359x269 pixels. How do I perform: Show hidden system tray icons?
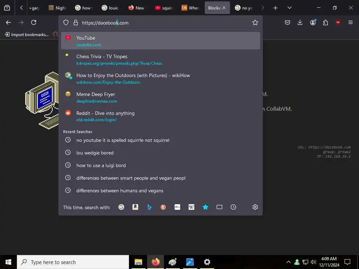(x=289, y=262)
